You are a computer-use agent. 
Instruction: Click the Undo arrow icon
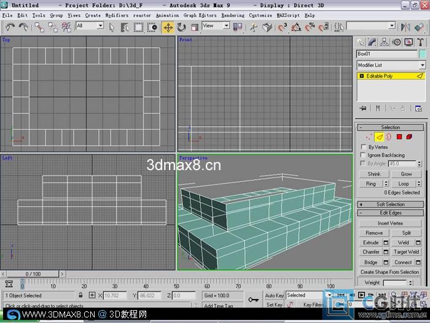click(x=10, y=27)
